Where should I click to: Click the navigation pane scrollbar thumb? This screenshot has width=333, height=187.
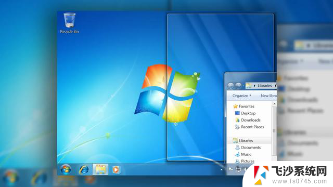point(274,131)
